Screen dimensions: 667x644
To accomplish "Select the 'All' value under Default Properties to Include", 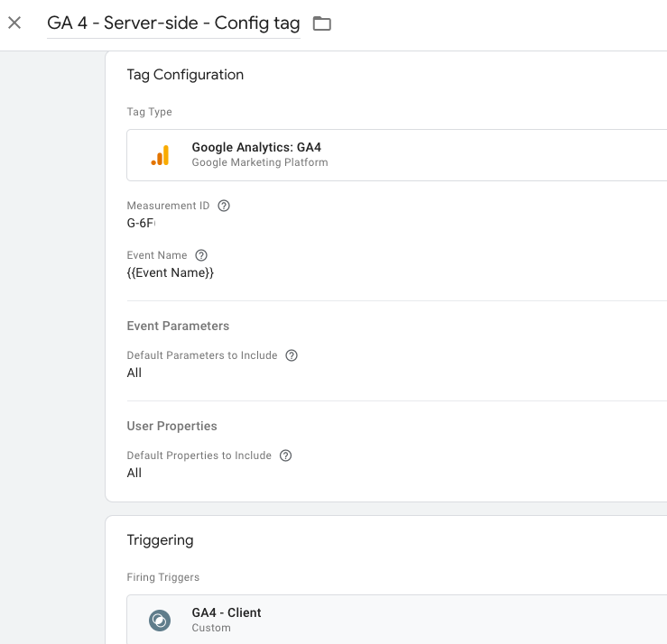I will (134, 474).
